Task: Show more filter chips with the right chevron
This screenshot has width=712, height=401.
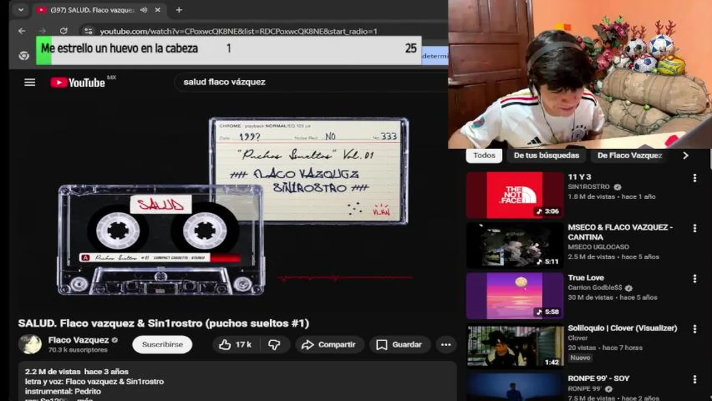Action: tap(685, 155)
